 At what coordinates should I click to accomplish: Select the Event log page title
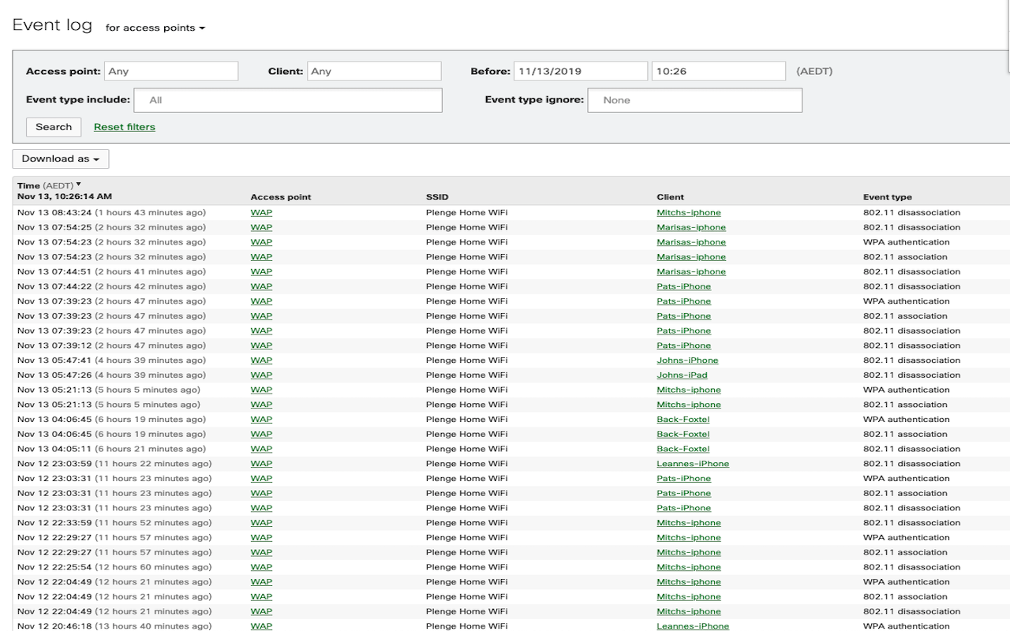(52, 25)
